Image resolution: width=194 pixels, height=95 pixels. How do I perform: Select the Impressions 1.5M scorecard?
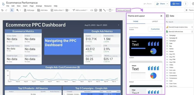tap(111, 38)
